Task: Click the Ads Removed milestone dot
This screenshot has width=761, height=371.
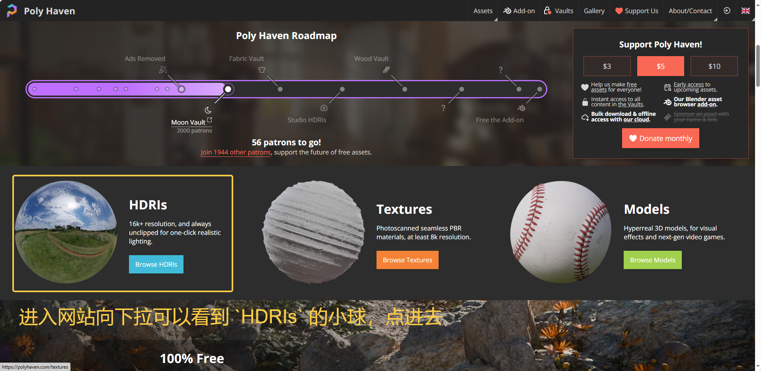Action: click(181, 89)
